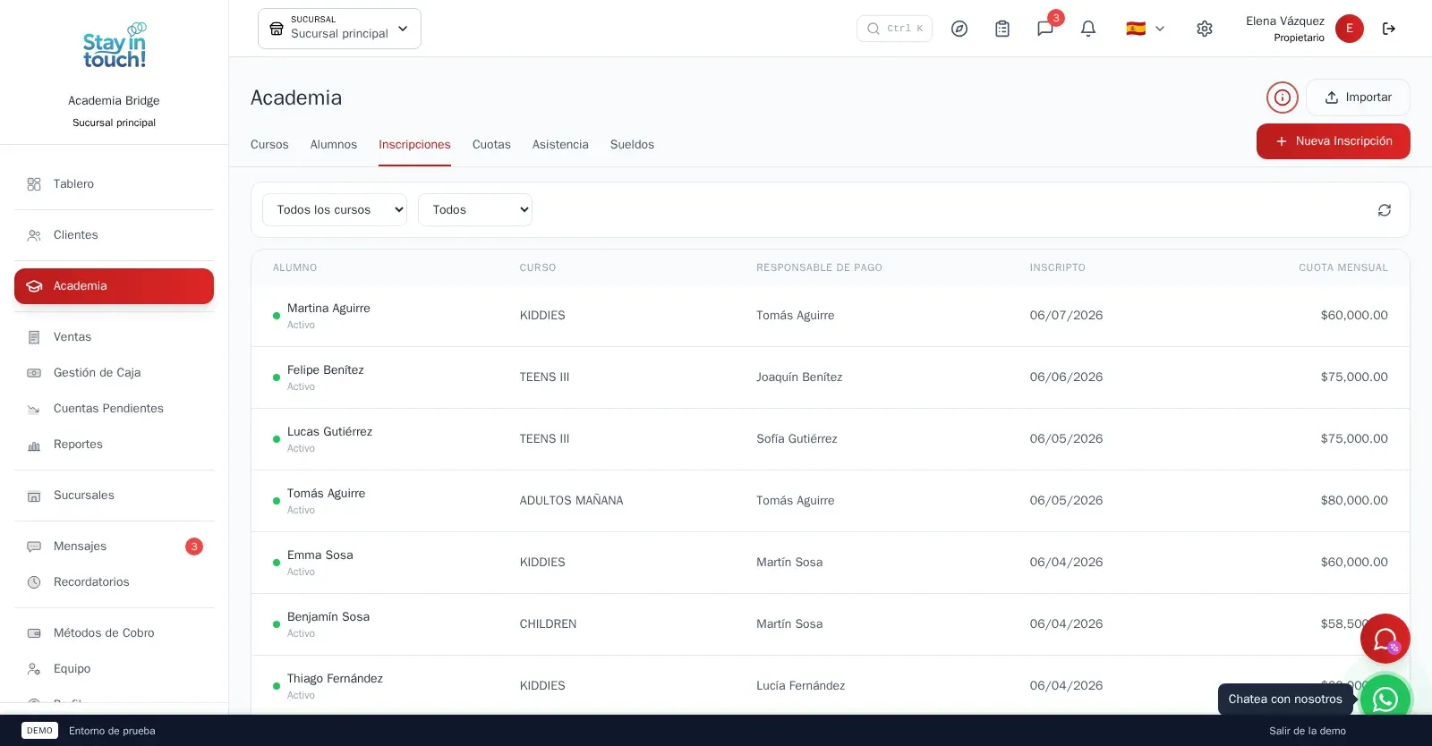The width and height of the screenshot is (1432, 746).
Task: Open Ventas section
Action: pos(115,337)
